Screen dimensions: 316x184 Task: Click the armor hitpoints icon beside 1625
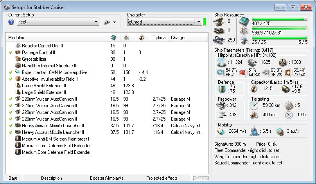click(x=252, y=63)
